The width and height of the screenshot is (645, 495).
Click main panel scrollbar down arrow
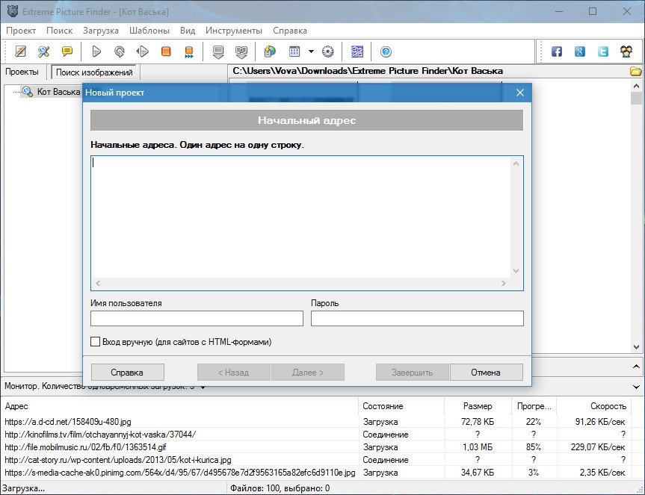(x=636, y=347)
